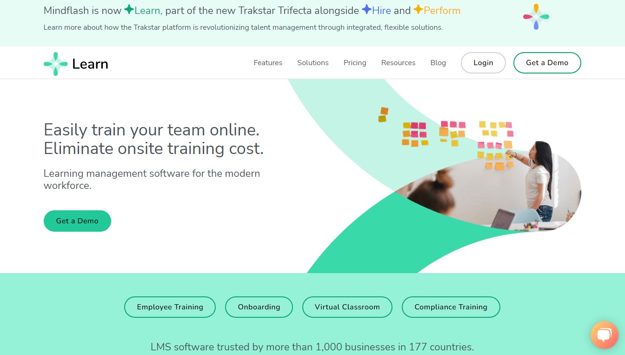The width and height of the screenshot is (625, 355).
Task: Click the blue star icon beside Hire
Action: click(x=366, y=10)
